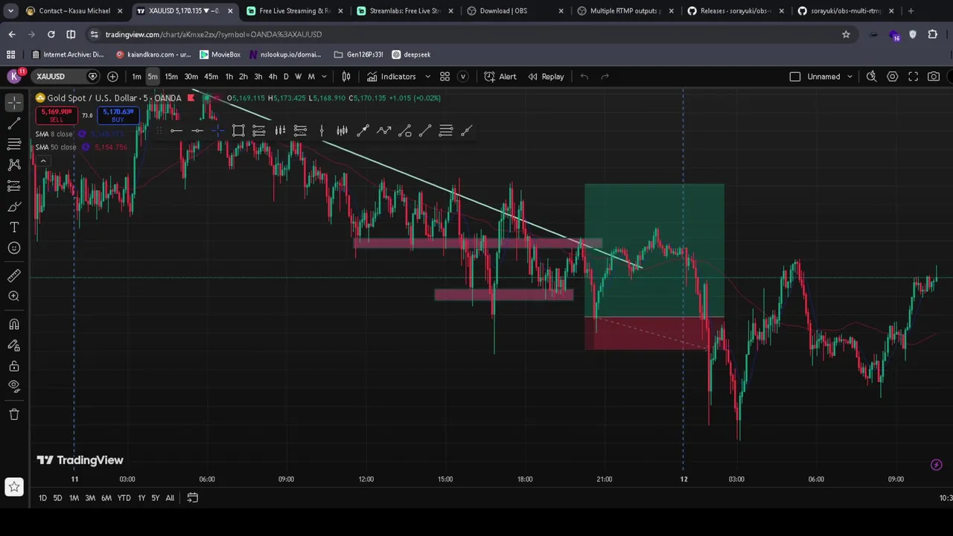Screen dimensions: 953x536
Task: Set date range to 6M
Action: [x=106, y=498]
